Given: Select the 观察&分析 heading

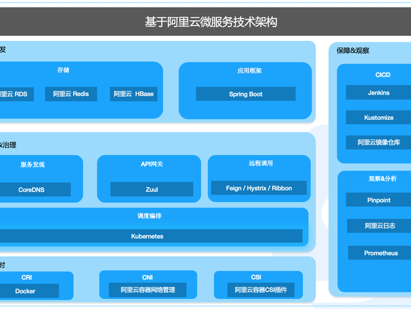Looking at the screenshot, I should [383, 179].
